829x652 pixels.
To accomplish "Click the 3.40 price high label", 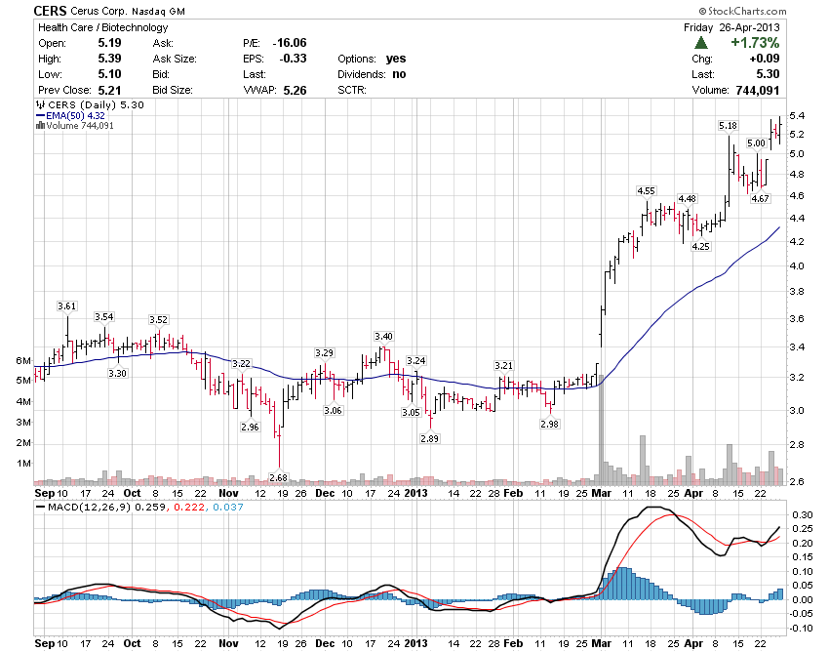I will coord(384,336).
